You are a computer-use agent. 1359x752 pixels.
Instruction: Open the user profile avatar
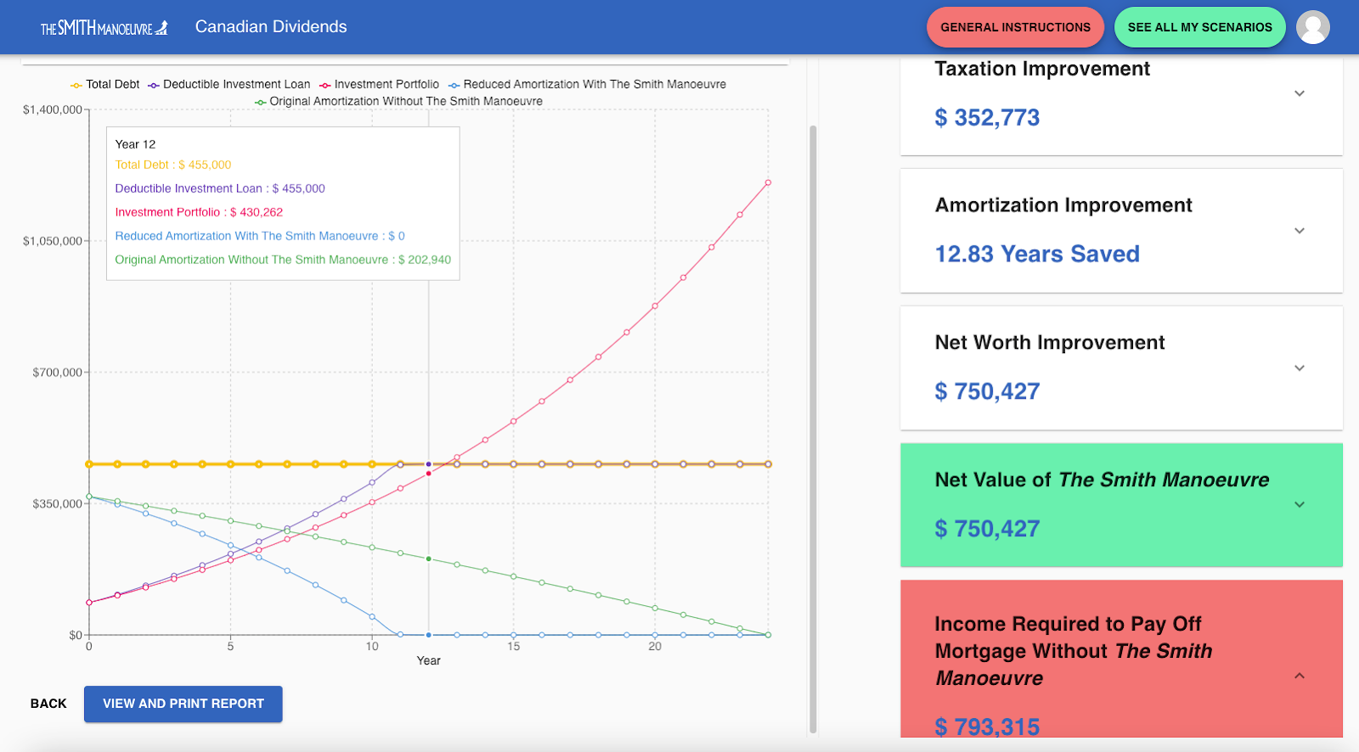point(1312,27)
